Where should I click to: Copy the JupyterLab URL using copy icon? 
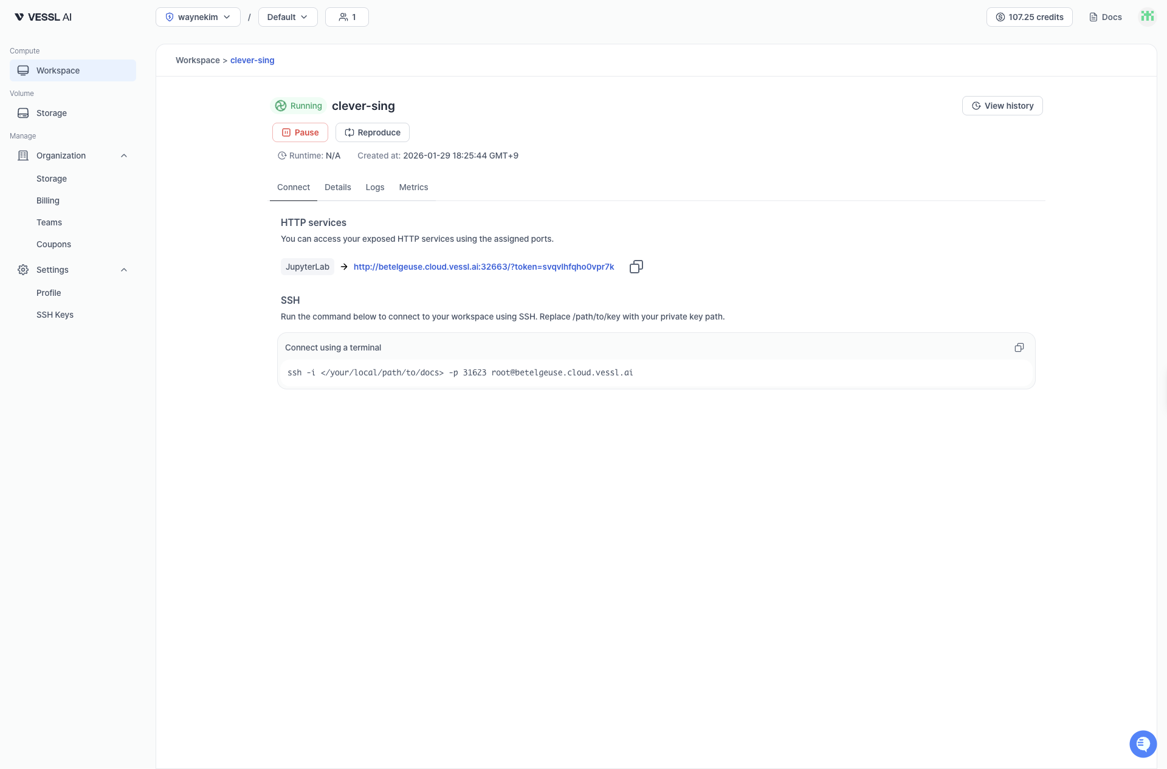point(636,267)
